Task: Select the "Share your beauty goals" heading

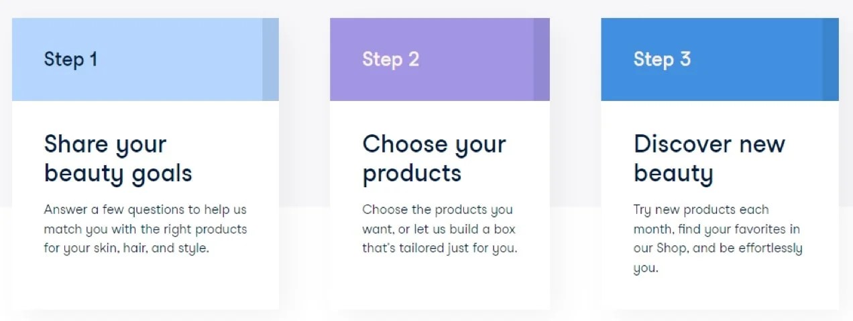Action: coord(118,158)
